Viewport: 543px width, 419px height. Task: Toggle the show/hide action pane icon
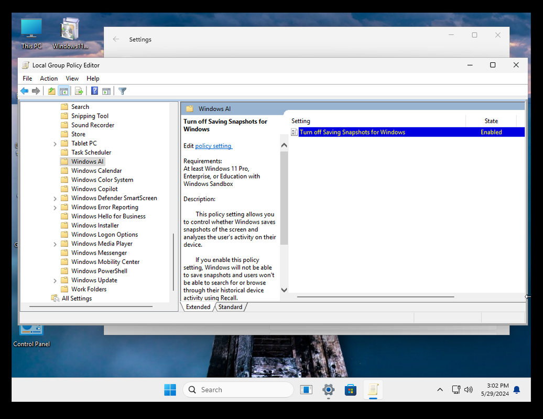click(x=107, y=91)
